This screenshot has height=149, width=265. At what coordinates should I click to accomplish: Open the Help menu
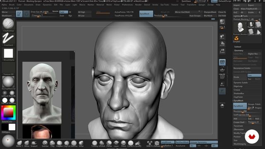click(218, 5)
